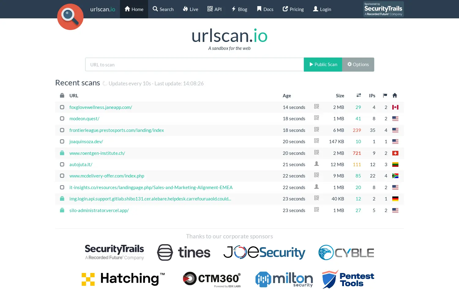The width and height of the screenshot is (459, 306).
Task: Click the requests arrows column icon
Action: tap(359, 95)
